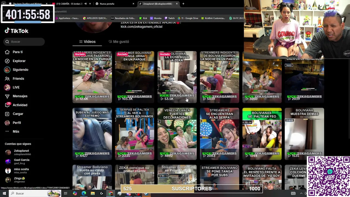Viewport: 350px width, 197px height.
Task: Open video SUBEN AL JUEGO MAS EXTREMO
Action: (92, 134)
